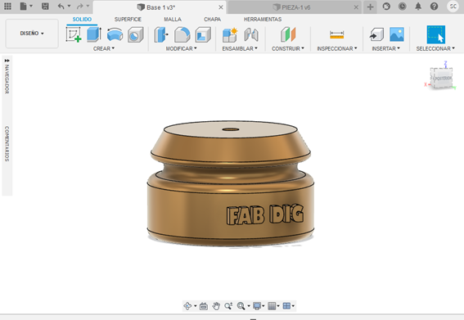
Task: Activate the Press Pull tool
Action: tap(161, 34)
